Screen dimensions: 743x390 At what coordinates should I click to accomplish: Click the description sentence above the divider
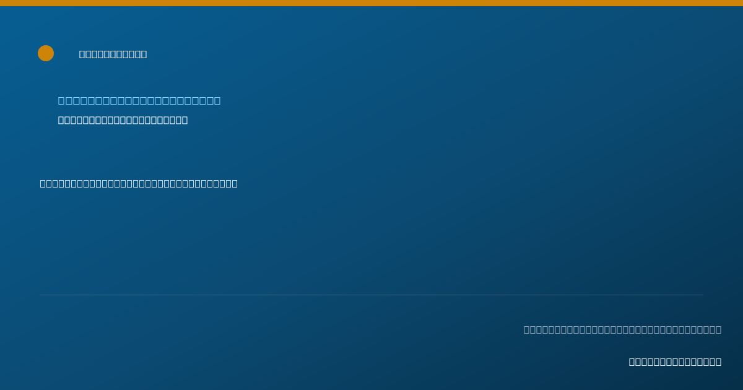pyautogui.click(x=139, y=183)
